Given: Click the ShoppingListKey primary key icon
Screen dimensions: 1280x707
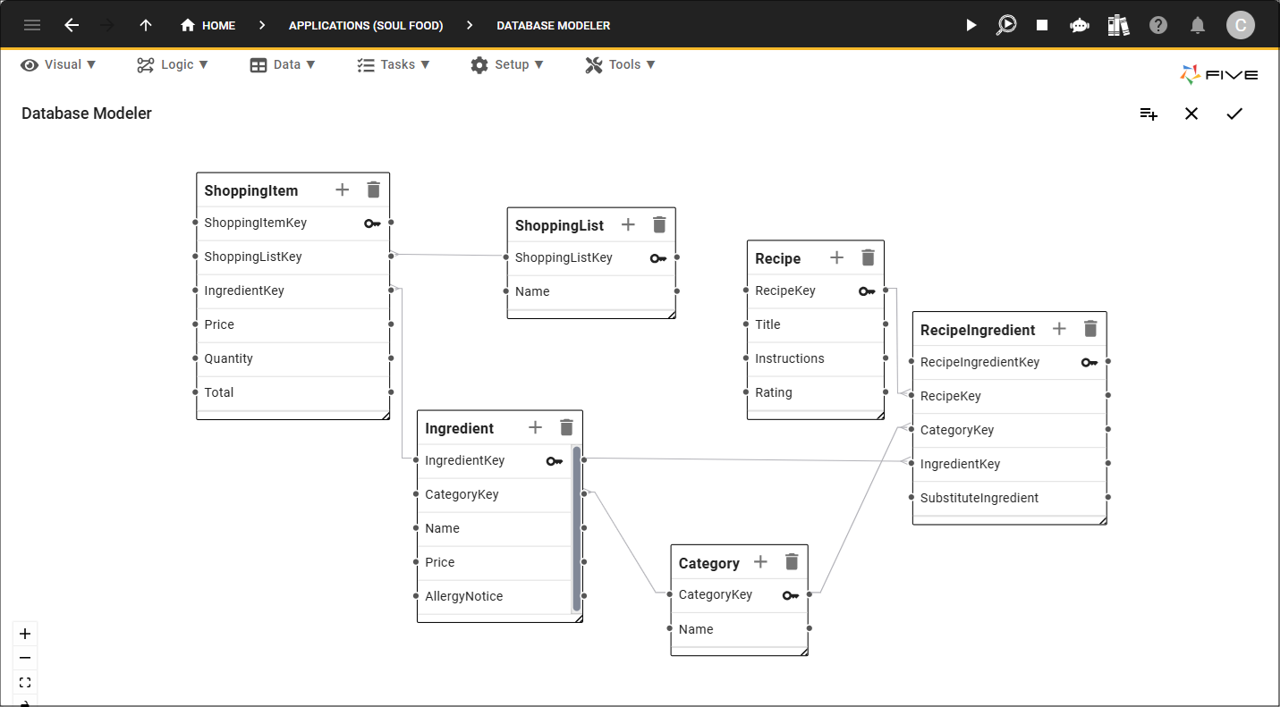Looking at the screenshot, I should click(x=658, y=258).
